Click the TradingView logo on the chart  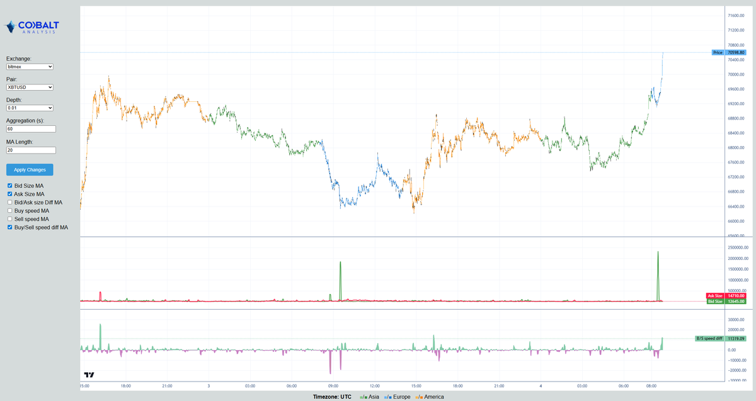(x=89, y=375)
